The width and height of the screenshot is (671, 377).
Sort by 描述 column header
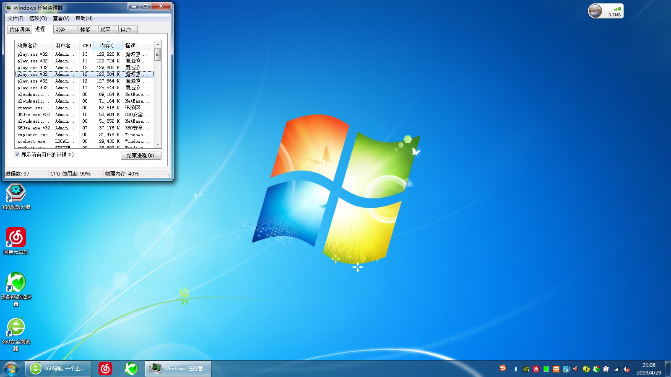click(x=138, y=46)
